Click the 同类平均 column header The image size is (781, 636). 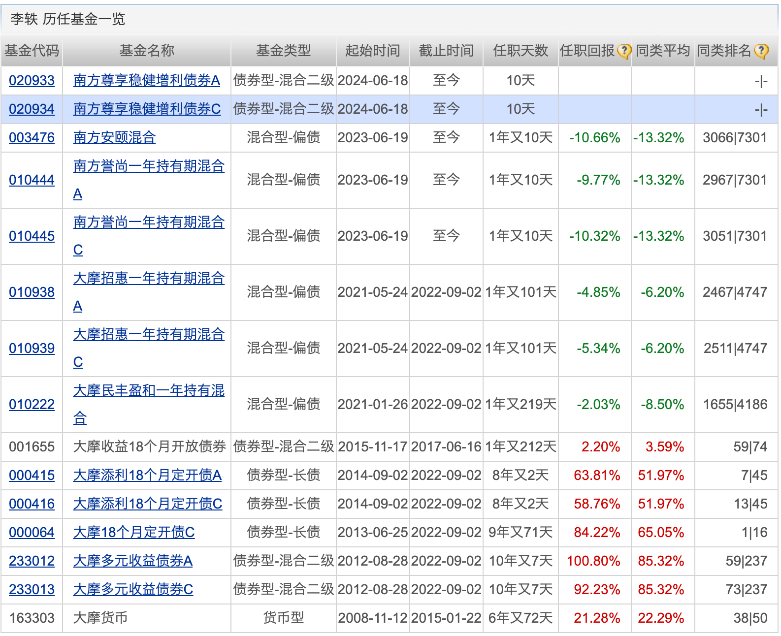tap(662, 51)
